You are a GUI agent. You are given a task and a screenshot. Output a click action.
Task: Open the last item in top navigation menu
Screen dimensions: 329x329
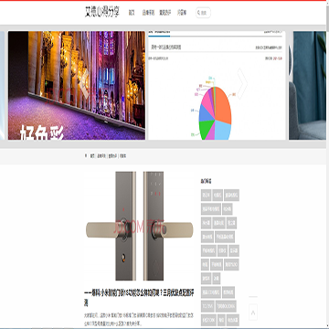(x=182, y=13)
